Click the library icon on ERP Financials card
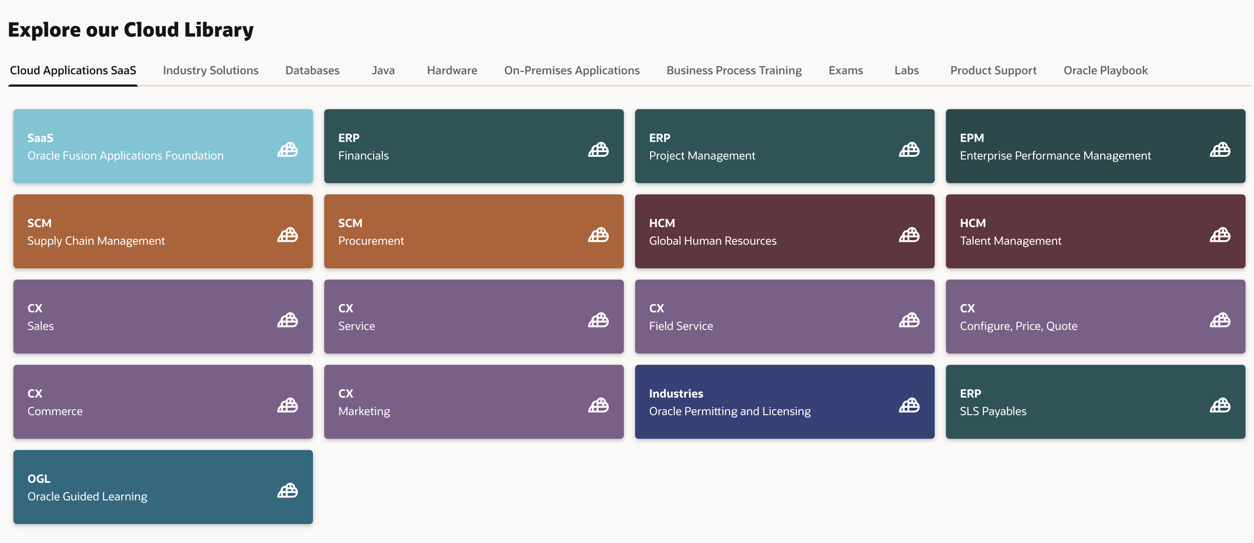This screenshot has height=543, width=1254. point(598,150)
